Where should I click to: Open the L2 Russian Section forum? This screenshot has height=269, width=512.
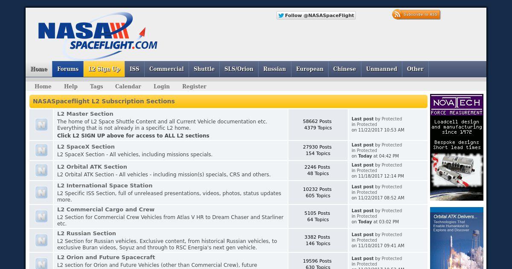(x=87, y=233)
